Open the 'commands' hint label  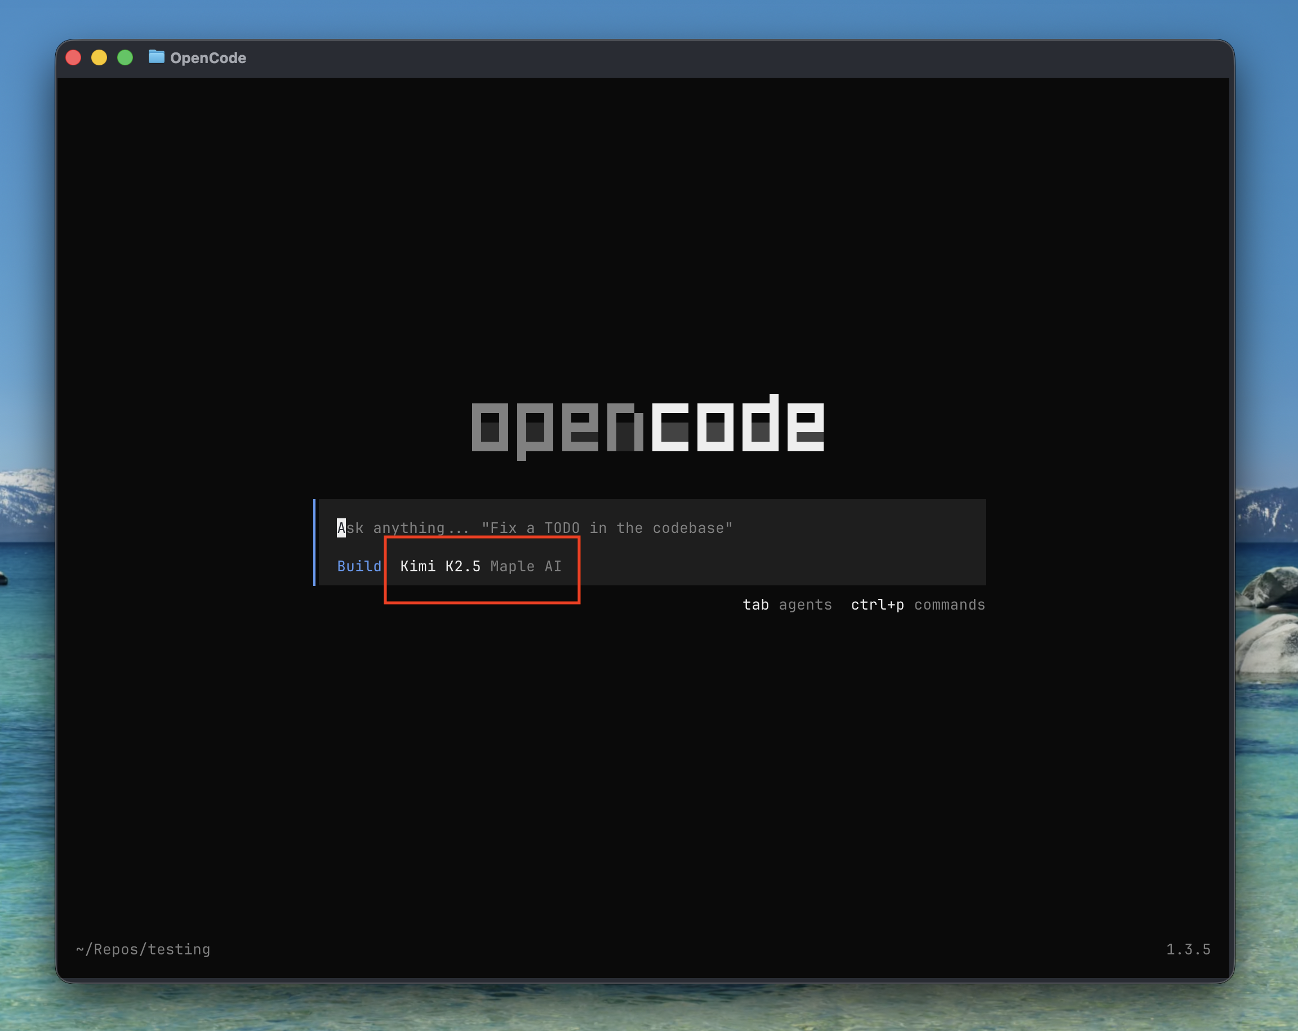point(949,605)
